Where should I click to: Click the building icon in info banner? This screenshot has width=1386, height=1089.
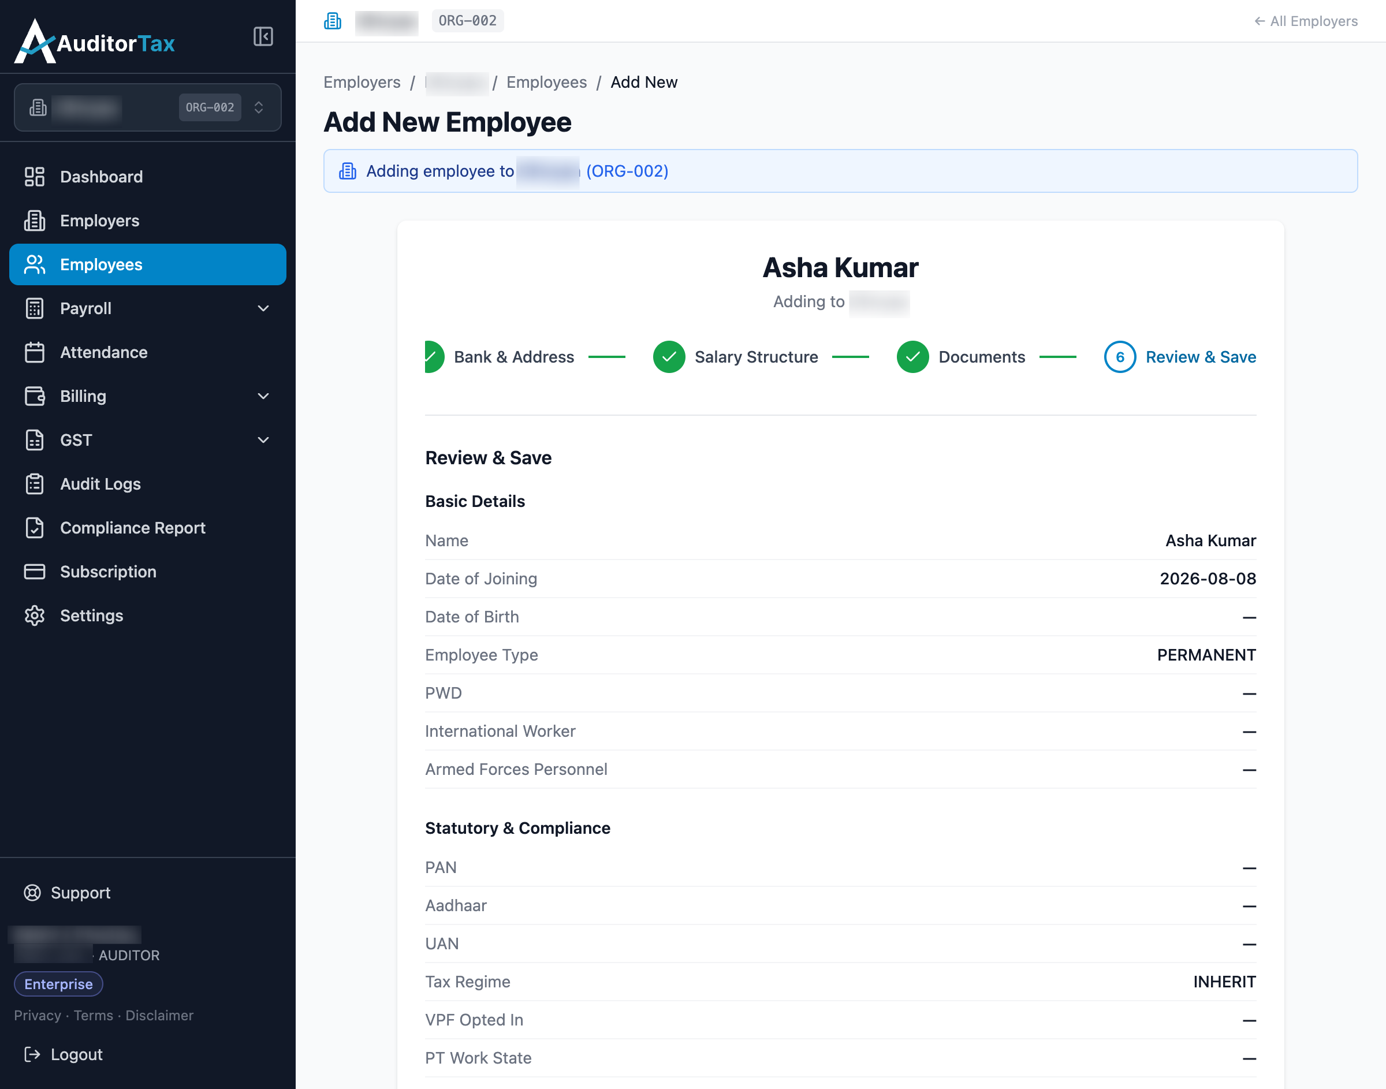click(x=348, y=171)
